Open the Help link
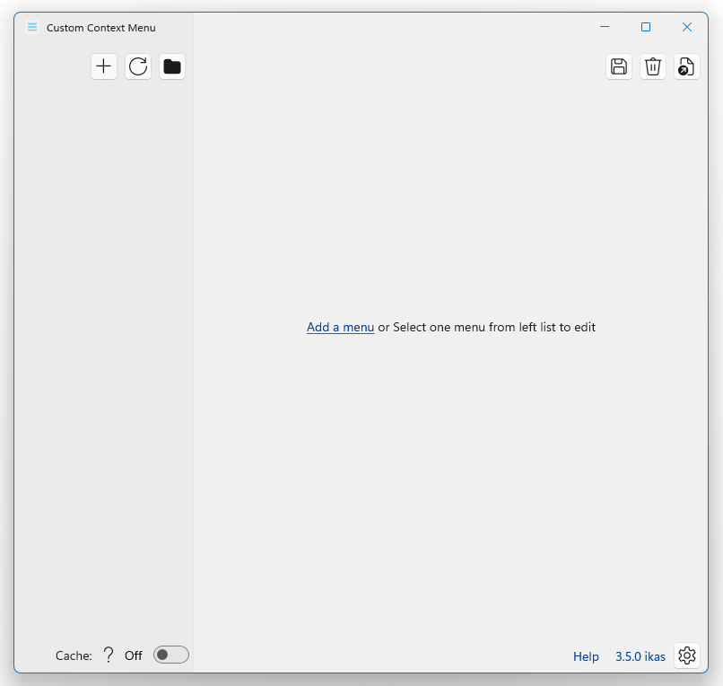This screenshot has height=686, width=723. [x=586, y=656]
